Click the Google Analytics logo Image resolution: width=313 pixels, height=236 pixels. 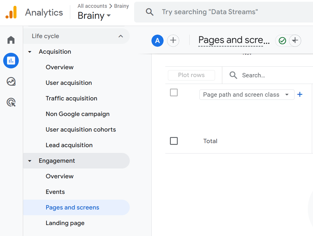[11, 12]
